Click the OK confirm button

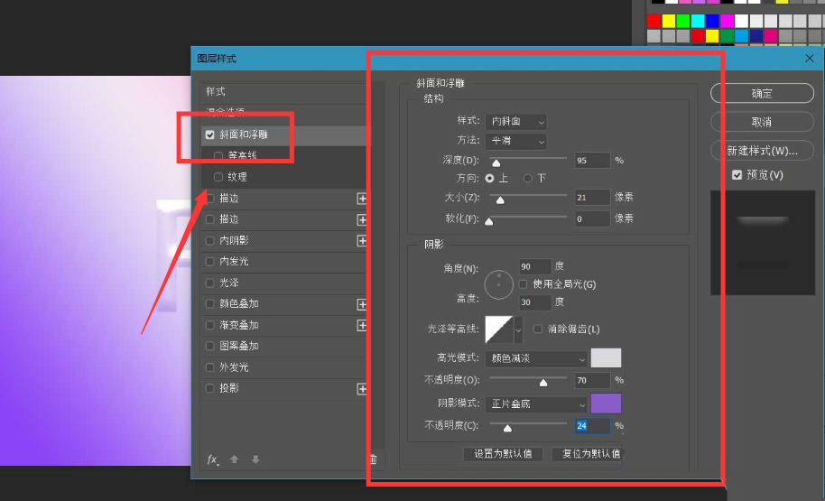coord(762,93)
